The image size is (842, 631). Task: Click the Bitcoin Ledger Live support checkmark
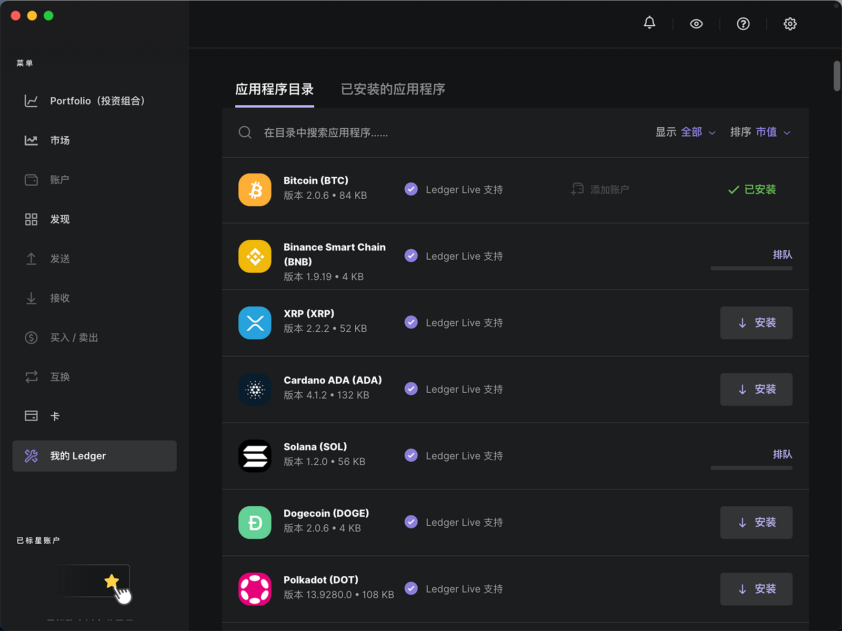[x=411, y=189]
